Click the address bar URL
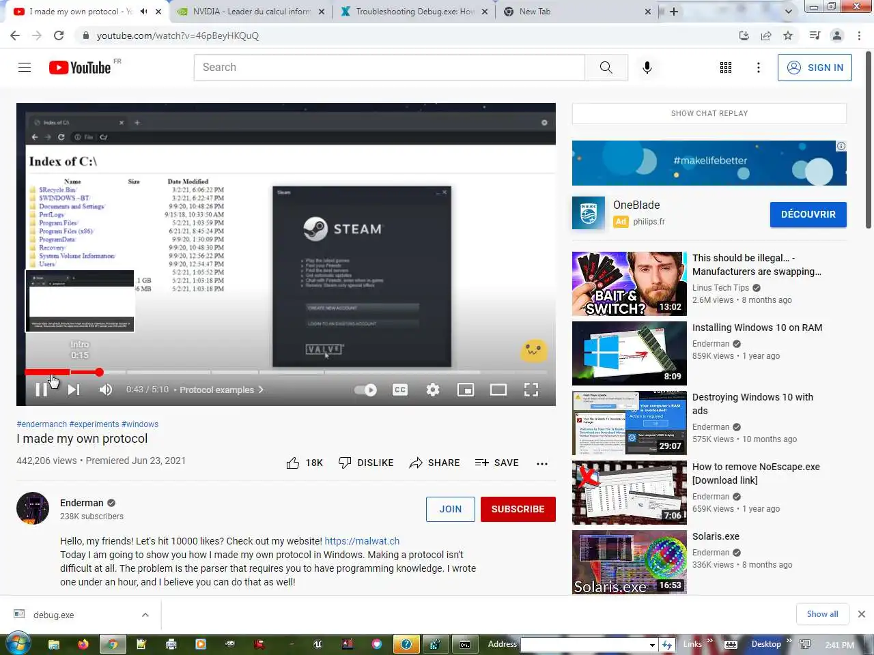Screen dimensions: 874x655 pyautogui.click(x=178, y=35)
